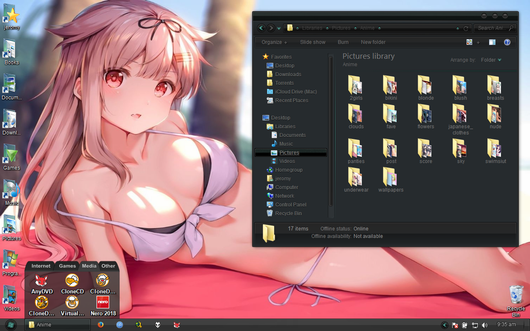Select the score folder

[x=426, y=151]
